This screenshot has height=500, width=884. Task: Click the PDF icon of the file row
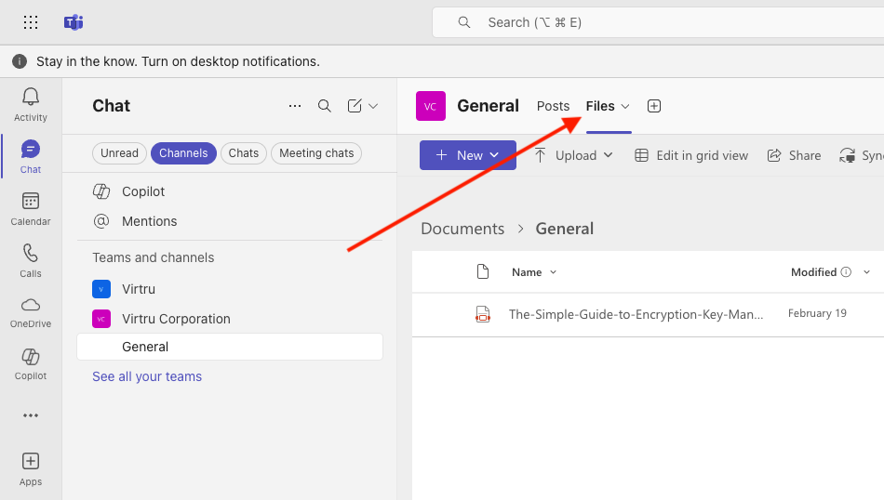point(483,313)
